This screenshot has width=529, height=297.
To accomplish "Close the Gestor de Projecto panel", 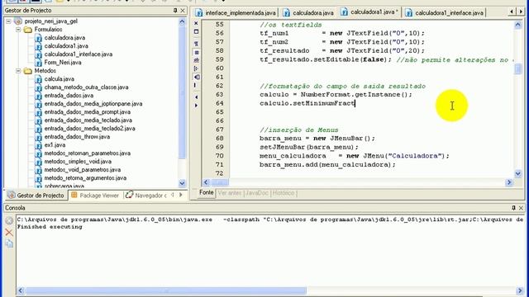I will click(x=183, y=11).
